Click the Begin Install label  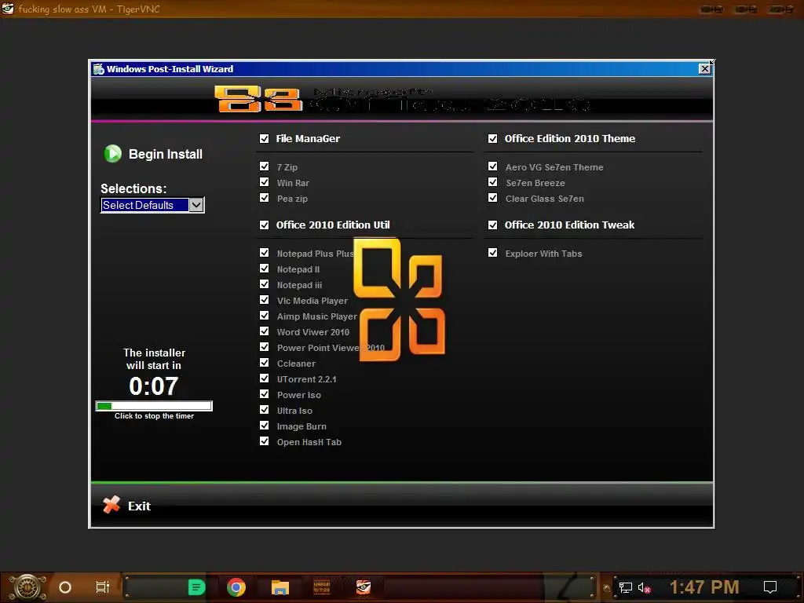click(166, 154)
